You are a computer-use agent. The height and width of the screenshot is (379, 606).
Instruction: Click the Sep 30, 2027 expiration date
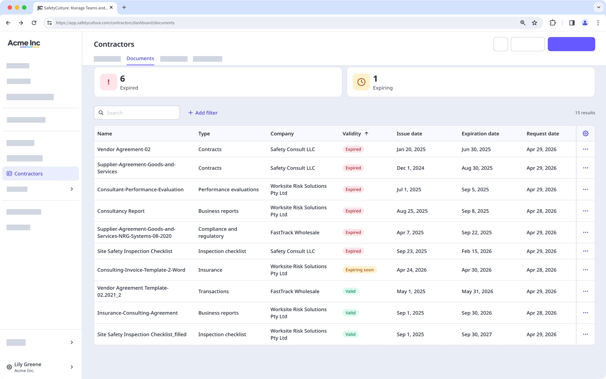coord(477,335)
